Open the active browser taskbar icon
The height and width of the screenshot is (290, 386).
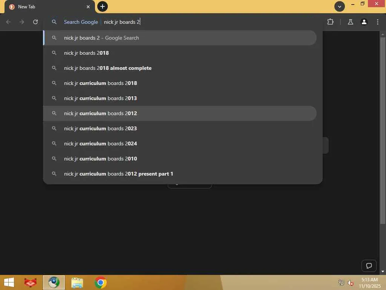[54, 282]
